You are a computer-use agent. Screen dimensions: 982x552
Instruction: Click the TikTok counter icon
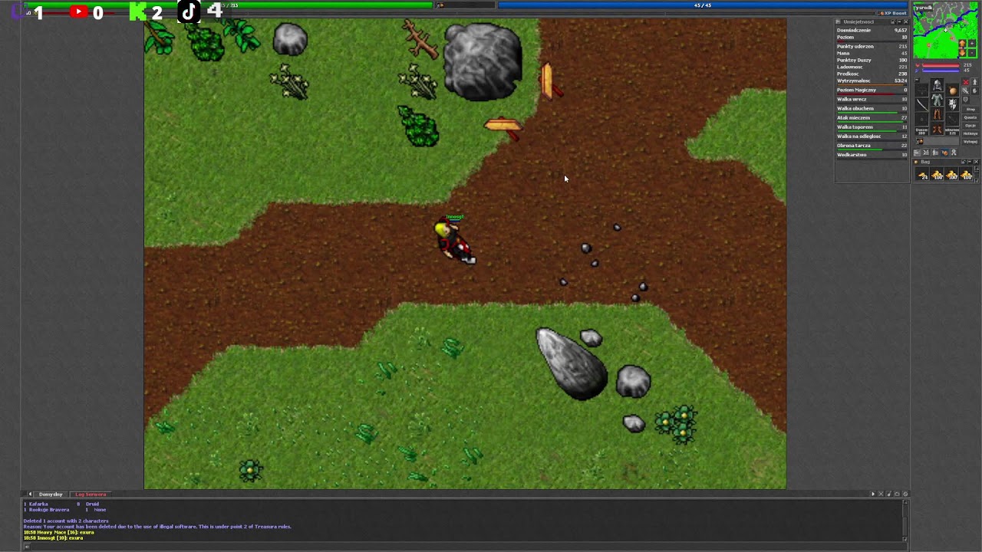coord(189,11)
